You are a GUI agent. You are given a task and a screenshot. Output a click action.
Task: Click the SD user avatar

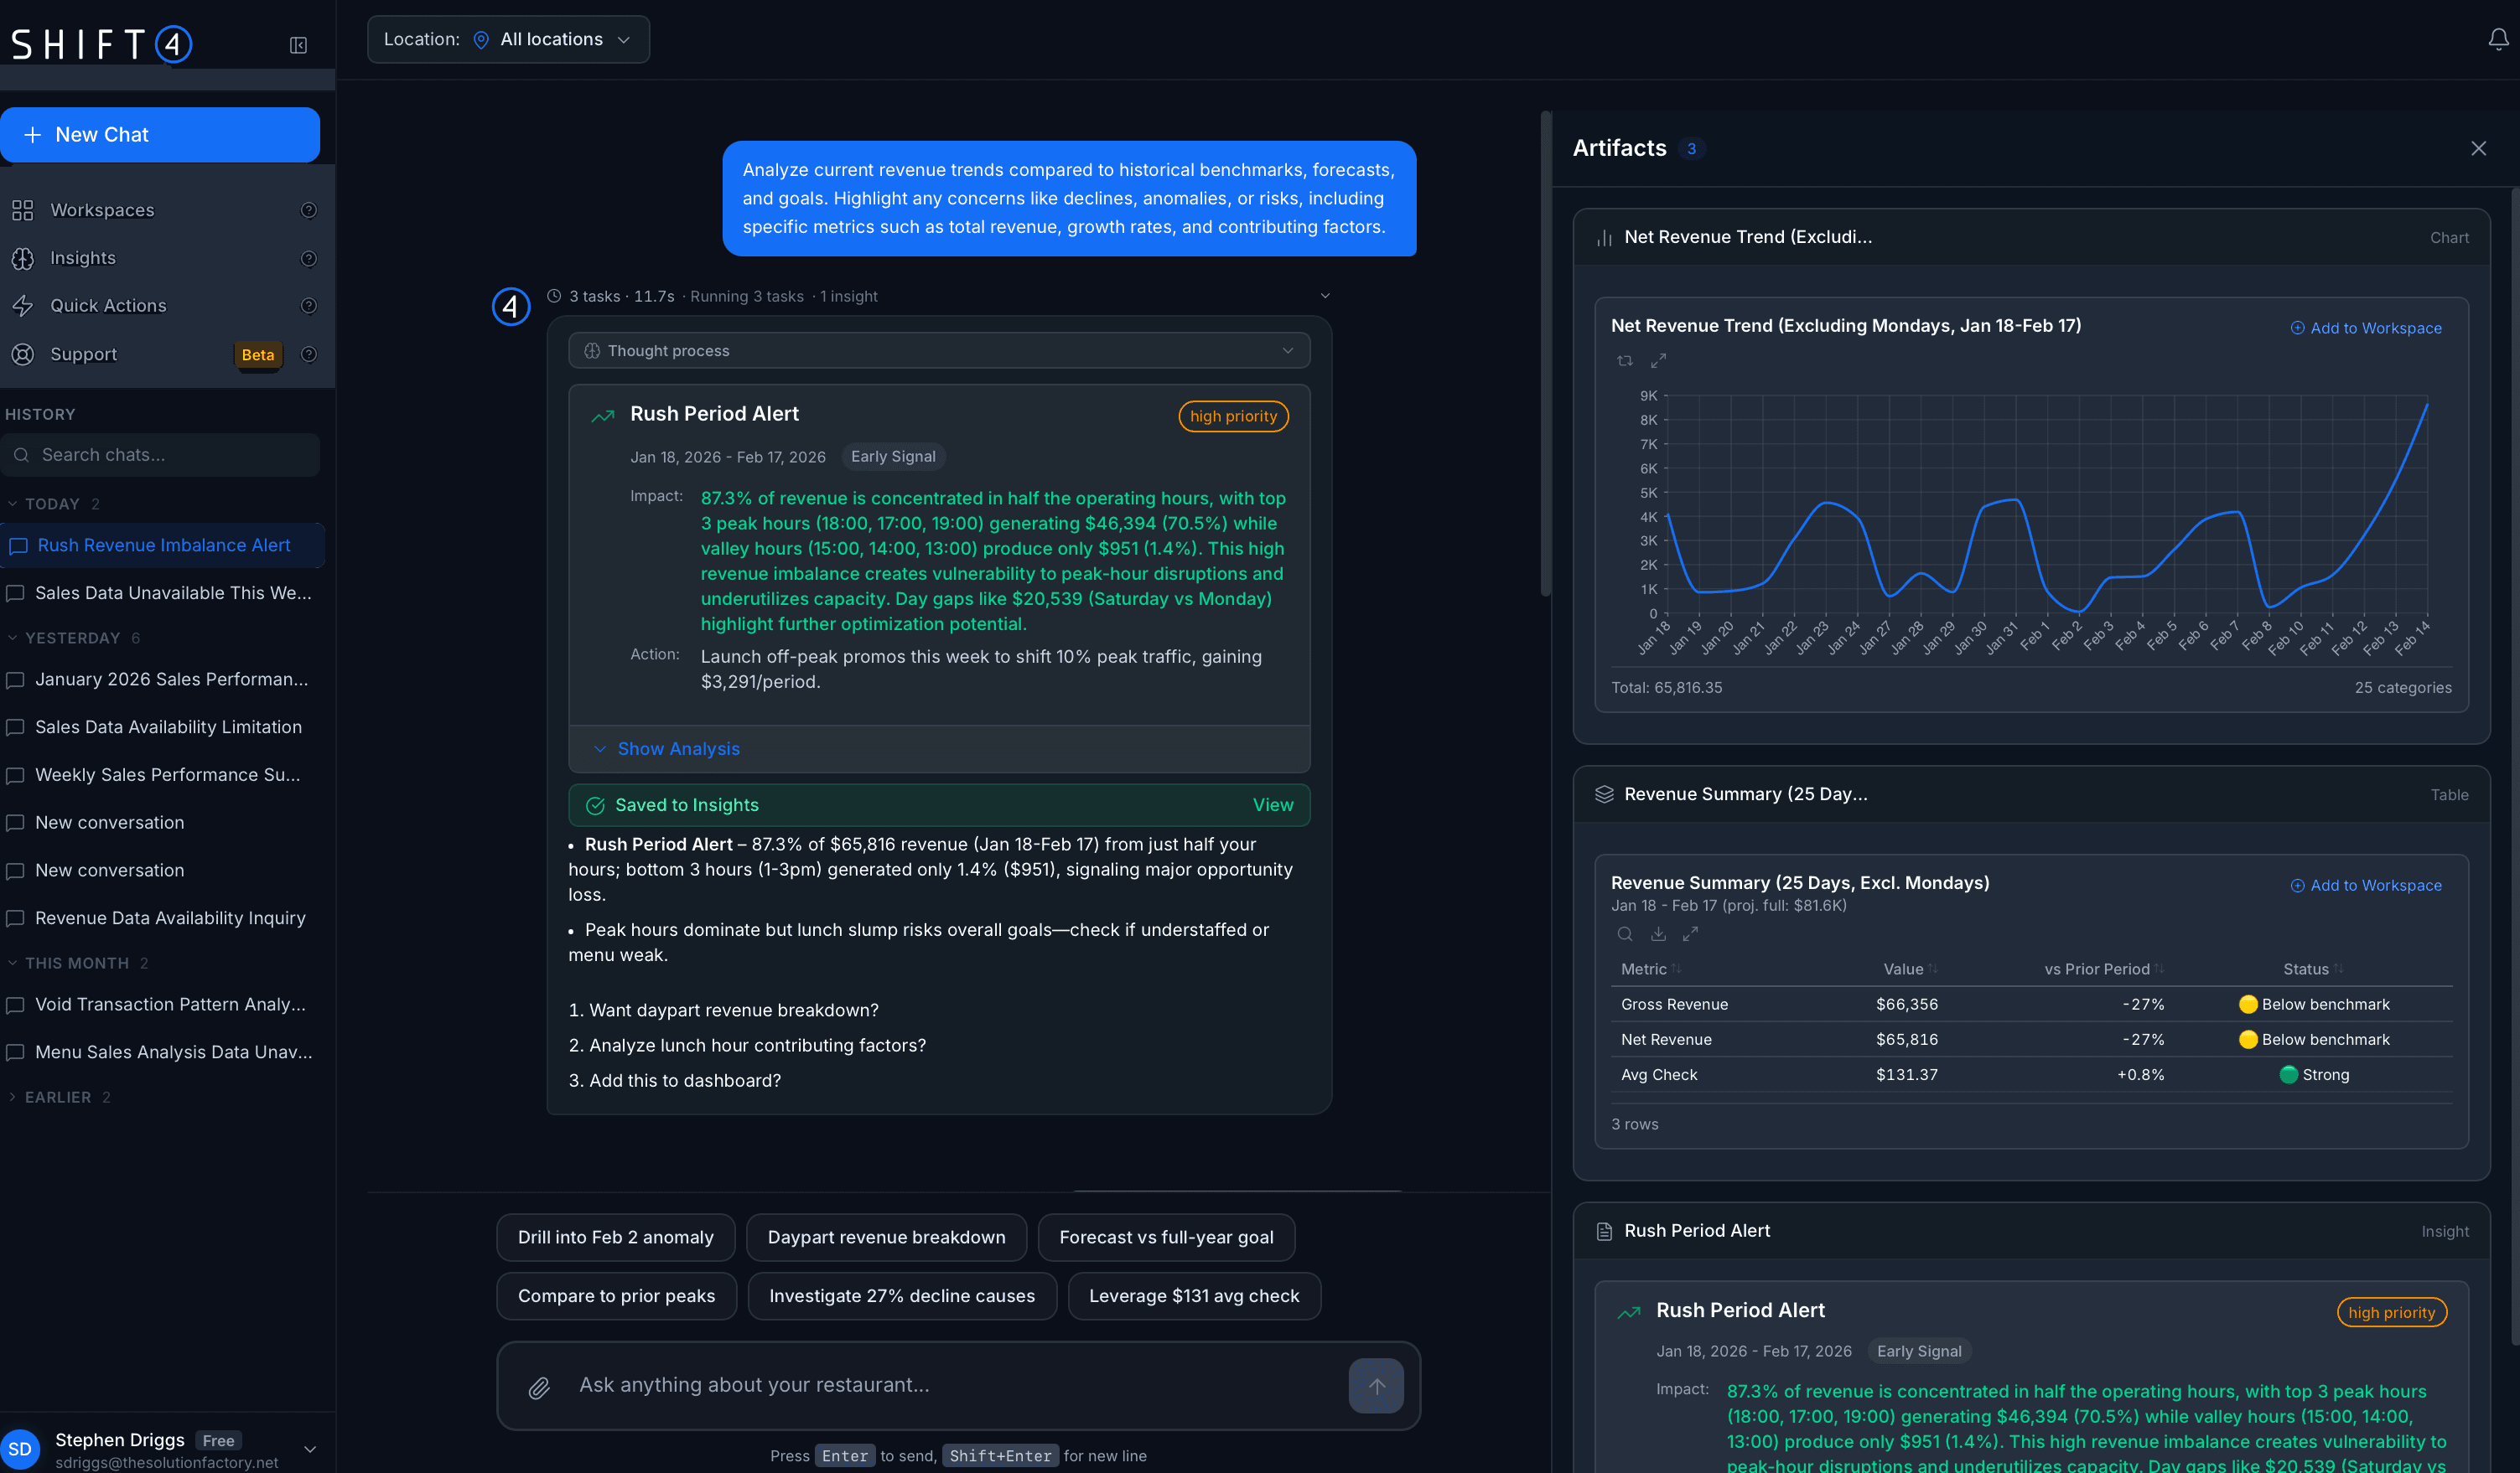click(x=20, y=1448)
